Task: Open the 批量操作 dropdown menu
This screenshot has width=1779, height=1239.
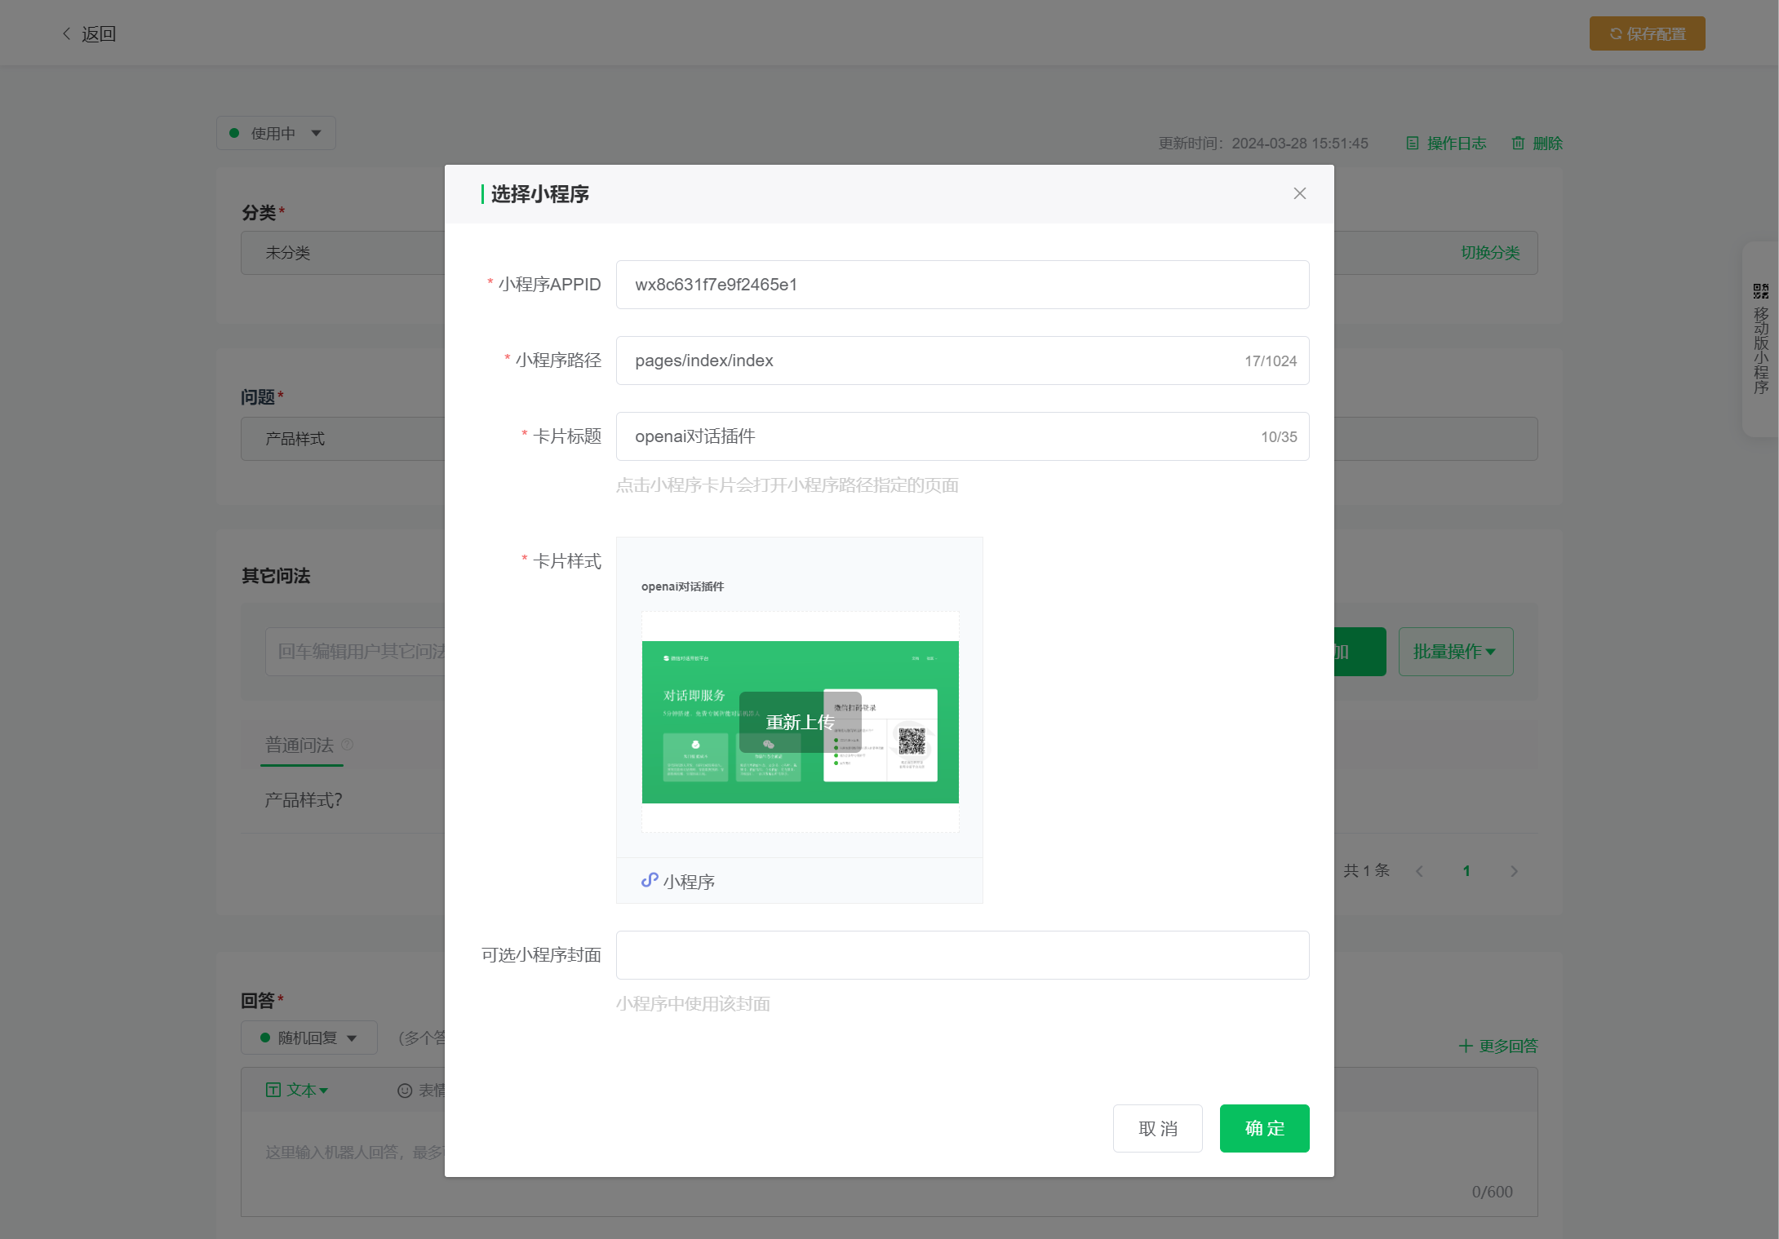Action: pos(1455,652)
